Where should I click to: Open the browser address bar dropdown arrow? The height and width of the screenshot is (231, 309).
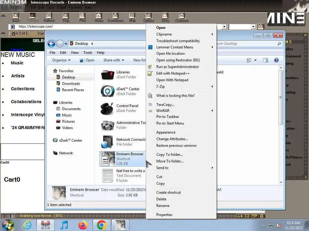pos(224,26)
